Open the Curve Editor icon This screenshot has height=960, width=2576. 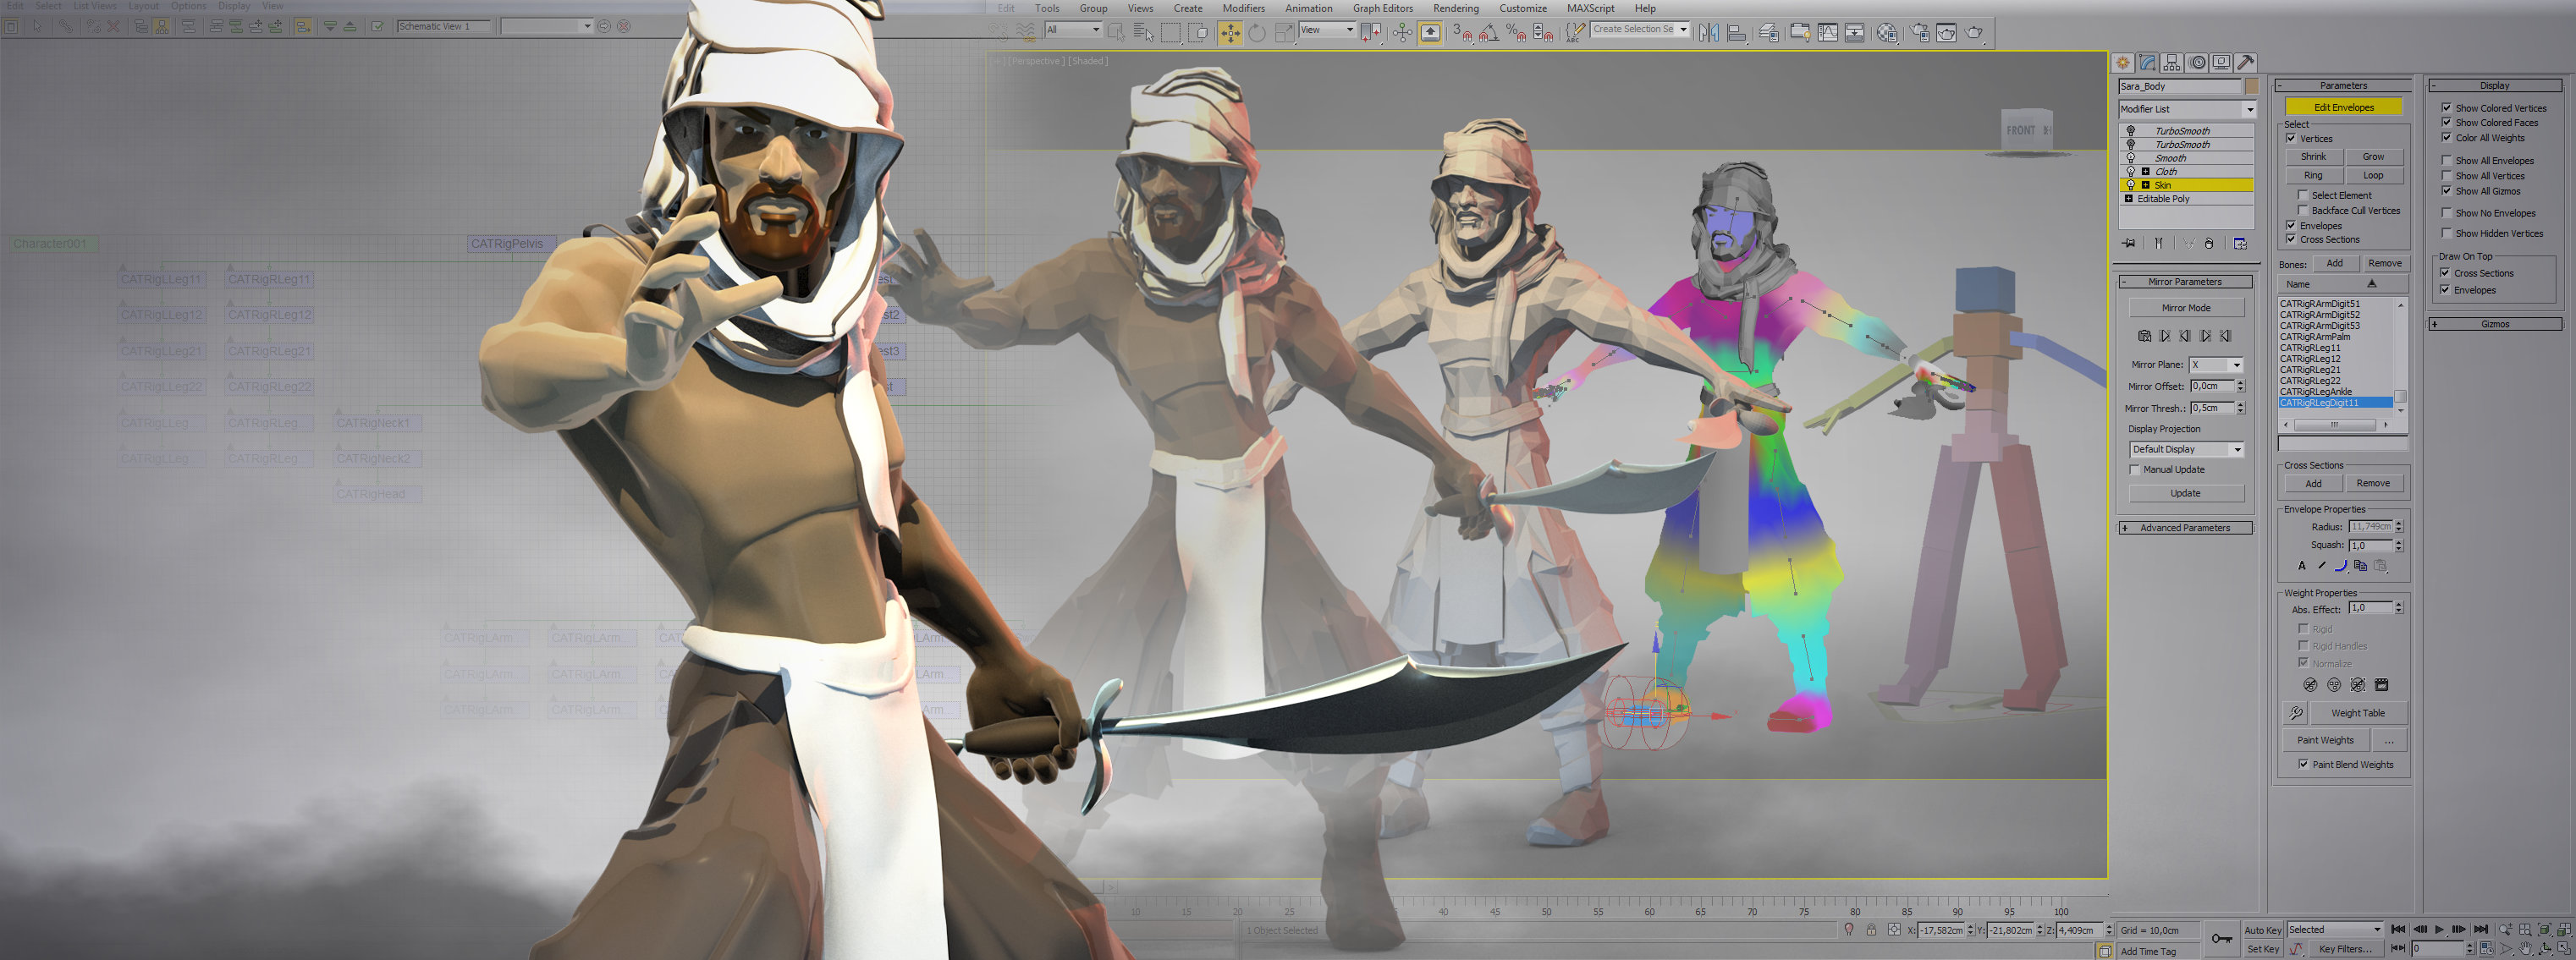pos(1828,33)
